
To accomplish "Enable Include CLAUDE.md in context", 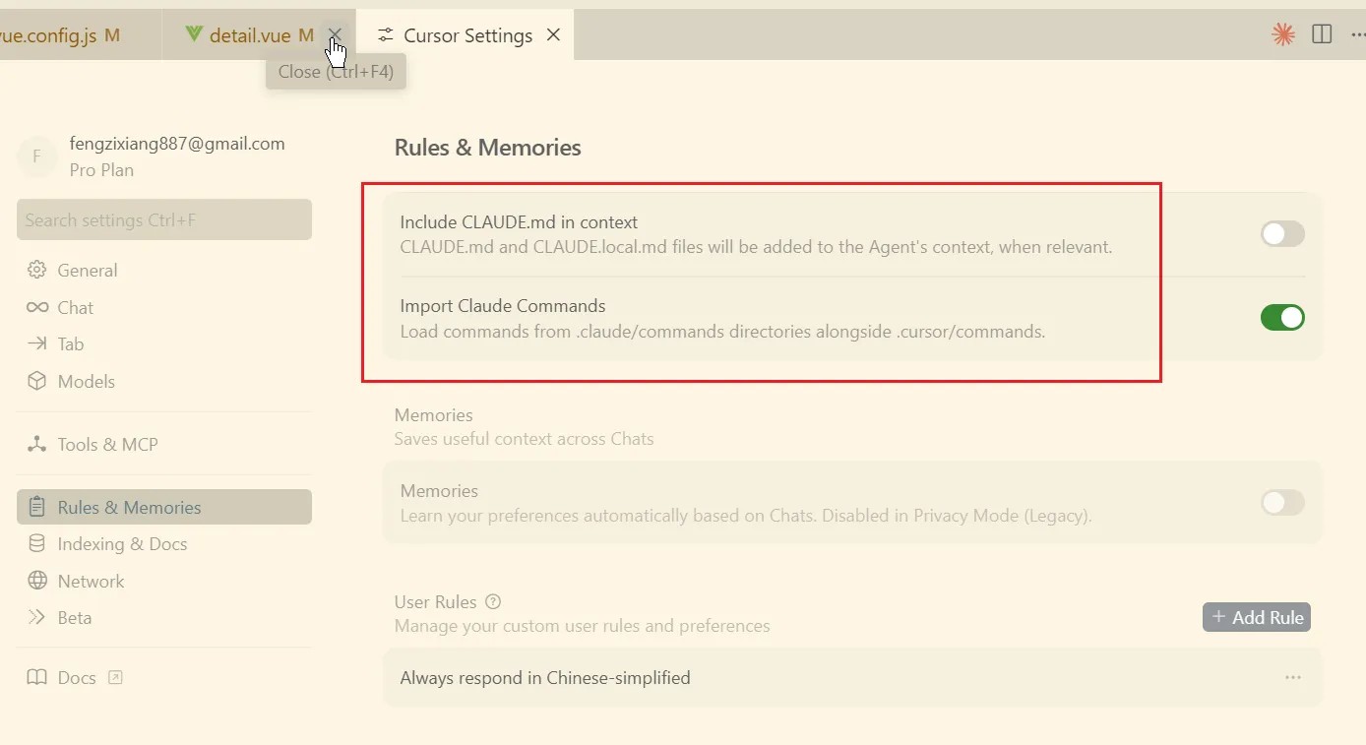I will click(x=1281, y=234).
